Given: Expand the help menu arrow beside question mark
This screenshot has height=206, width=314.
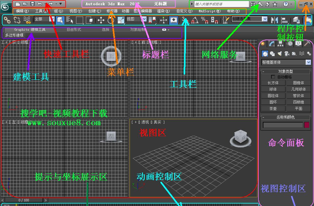Looking at the screenshot, I should point(291,4).
